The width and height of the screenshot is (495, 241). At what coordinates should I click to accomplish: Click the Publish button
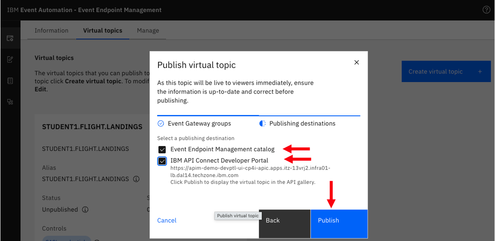coord(339,223)
